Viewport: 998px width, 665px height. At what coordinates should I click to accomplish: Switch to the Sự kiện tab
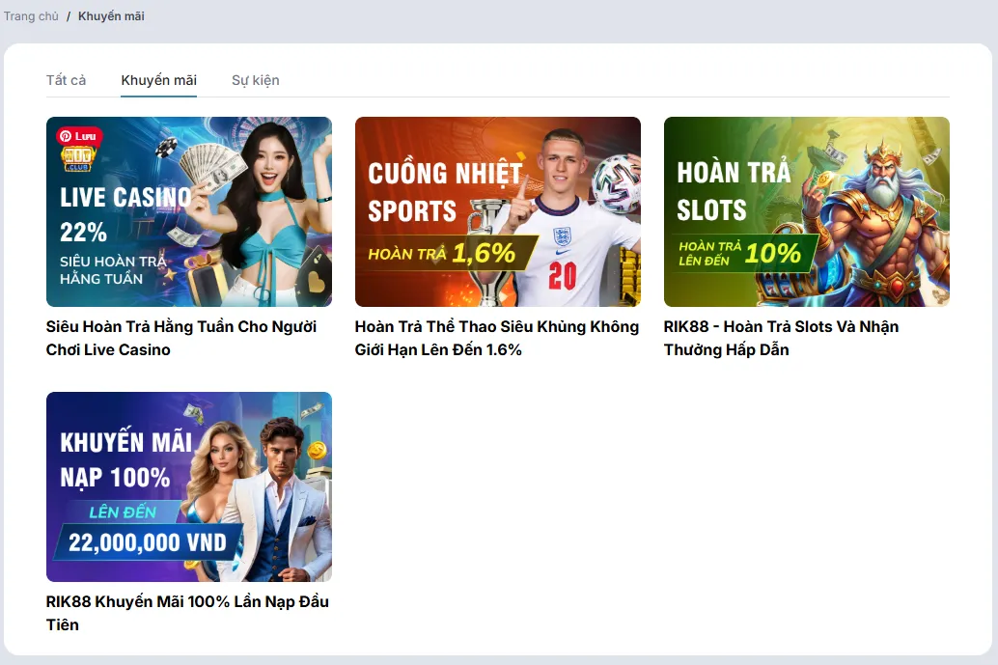click(x=255, y=80)
